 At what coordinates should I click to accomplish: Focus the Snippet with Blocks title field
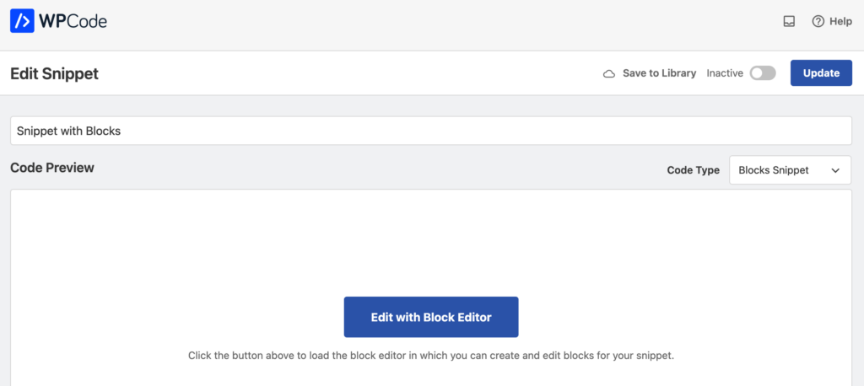click(x=431, y=131)
